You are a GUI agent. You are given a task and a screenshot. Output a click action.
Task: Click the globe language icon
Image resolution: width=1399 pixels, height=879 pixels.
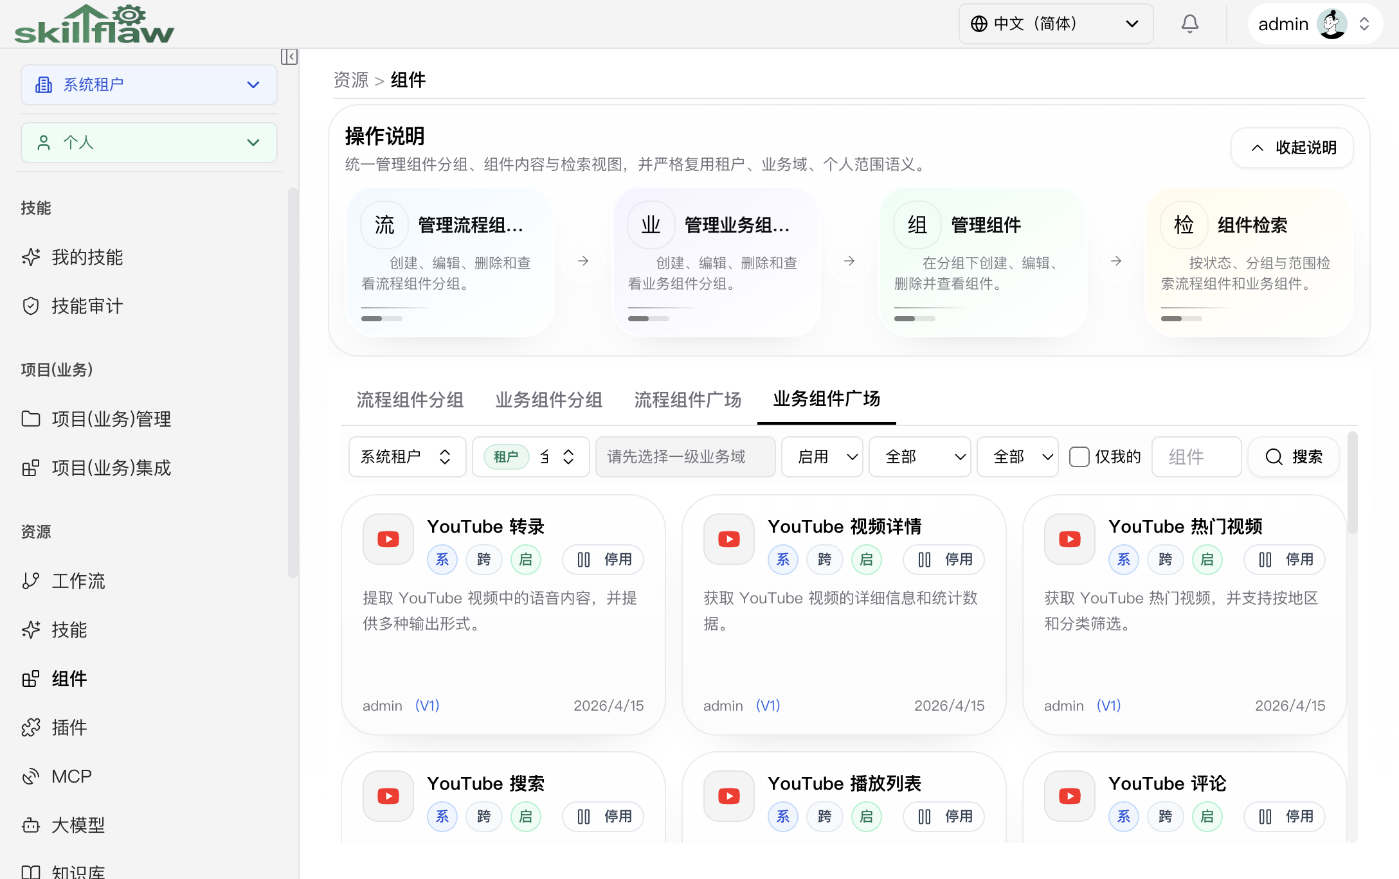979,24
